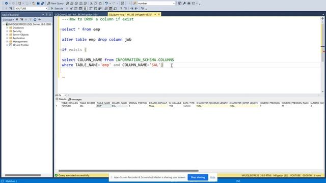Viewport: 326px width, 183px height.
Task: Click the Undo arrow icon
Action: (106, 4)
